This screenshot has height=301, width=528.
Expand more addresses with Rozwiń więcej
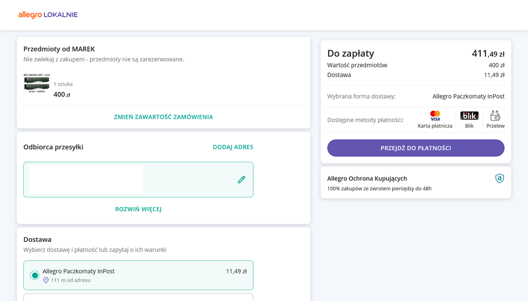[138, 209]
